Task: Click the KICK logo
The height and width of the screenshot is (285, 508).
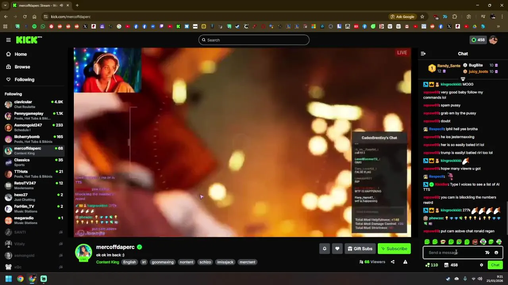Action: coord(29,40)
